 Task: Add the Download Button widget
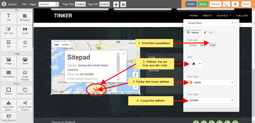coord(8,105)
